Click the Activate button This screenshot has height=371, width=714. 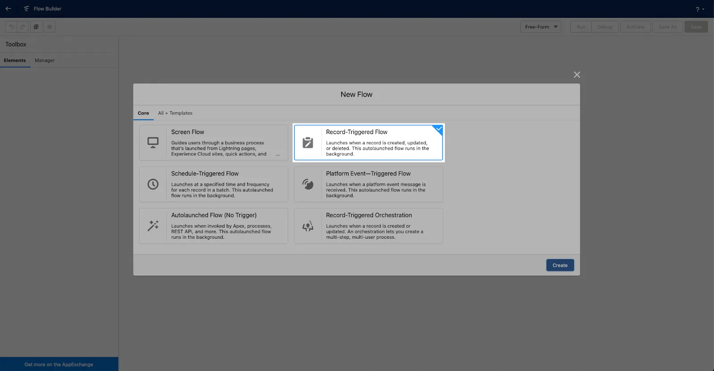(635, 27)
